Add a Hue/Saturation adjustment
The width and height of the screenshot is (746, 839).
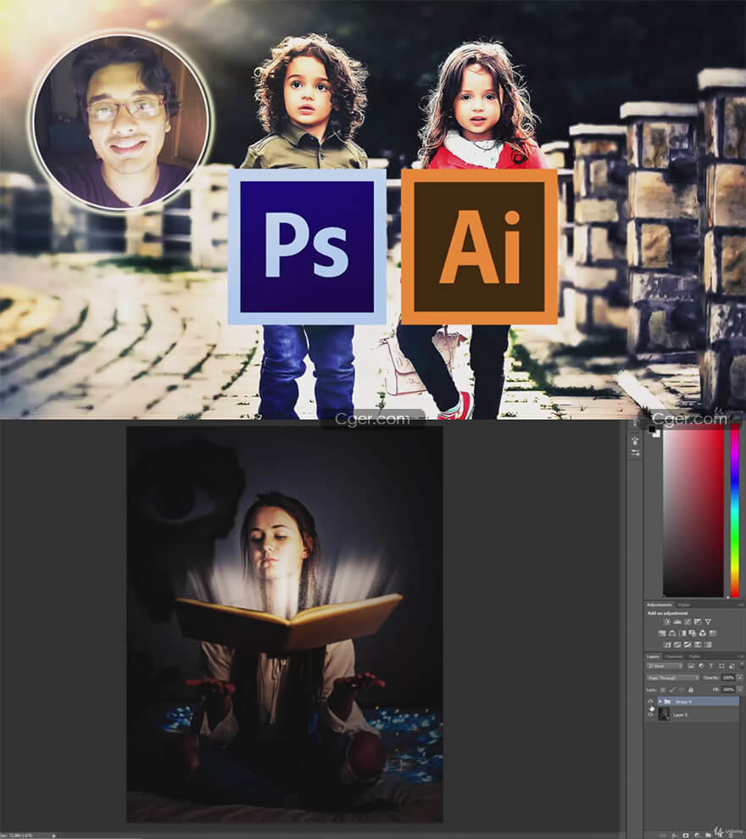662,633
